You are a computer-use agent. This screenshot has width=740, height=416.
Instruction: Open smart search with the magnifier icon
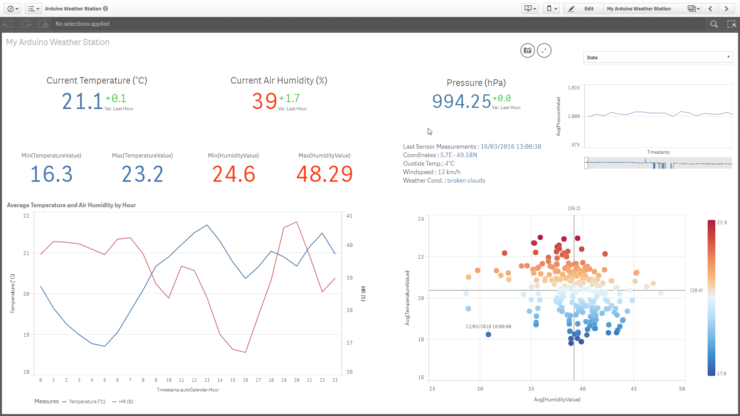coord(714,24)
